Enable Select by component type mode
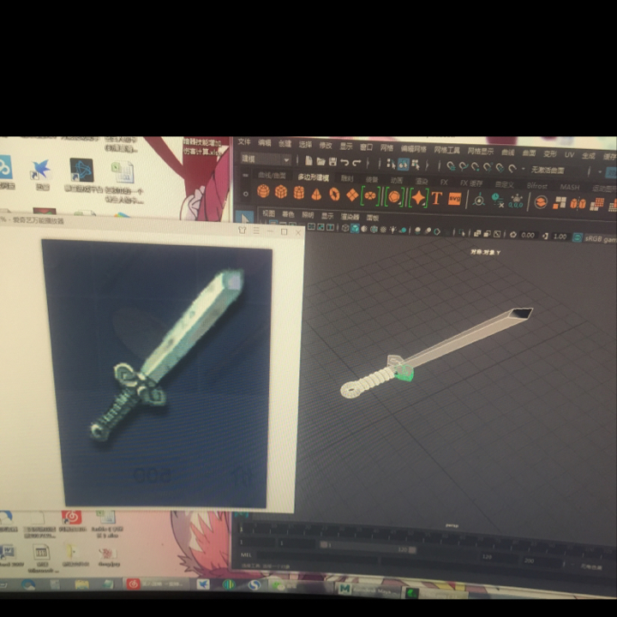This screenshot has width=617, height=617. [x=415, y=165]
